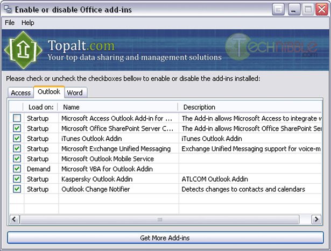Disable Kaspersky Outlook Addin checkbox
This screenshot has width=331, height=251.
(x=17, y=179)
